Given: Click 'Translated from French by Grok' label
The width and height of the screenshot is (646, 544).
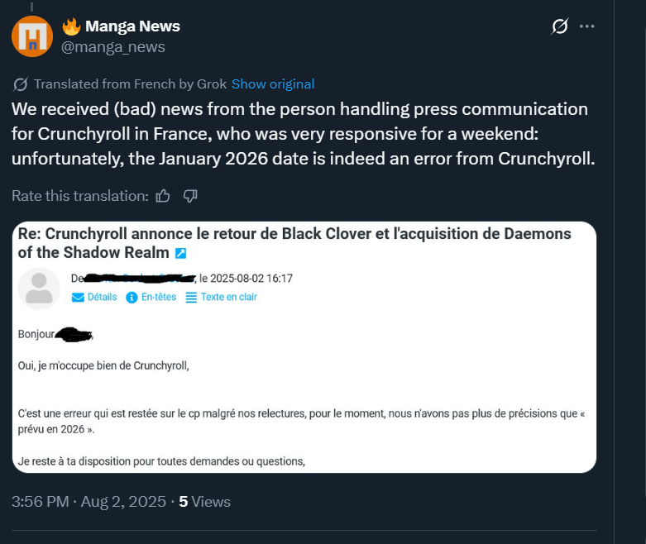Looking at the screenshot, I should coord(130,84).
